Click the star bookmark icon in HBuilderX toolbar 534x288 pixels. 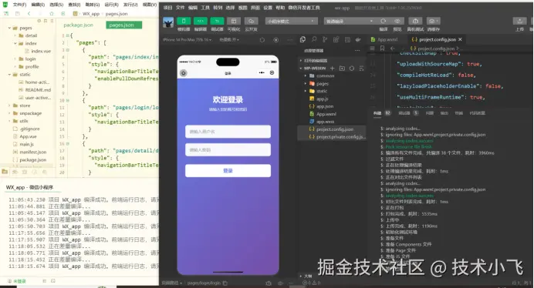(52, 14)
